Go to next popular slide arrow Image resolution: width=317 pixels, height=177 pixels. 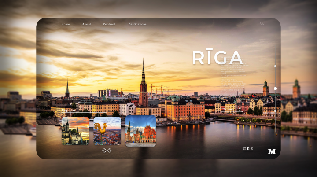point(109,151)
